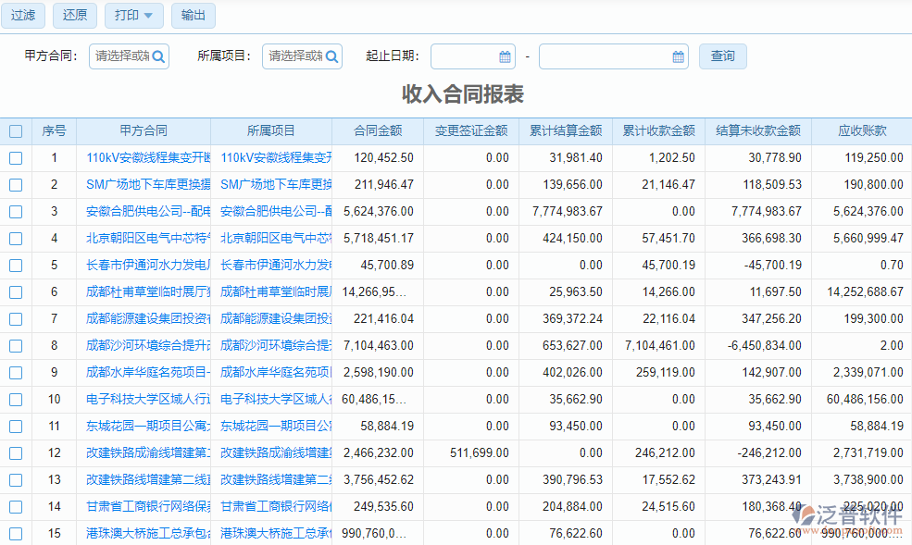The image size is (912, 545).
Task: Click the 查询 query button
Action: [x=722, y=56]
